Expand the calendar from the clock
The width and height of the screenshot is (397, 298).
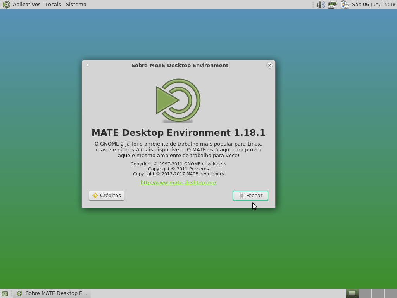[x=373, y=5]
